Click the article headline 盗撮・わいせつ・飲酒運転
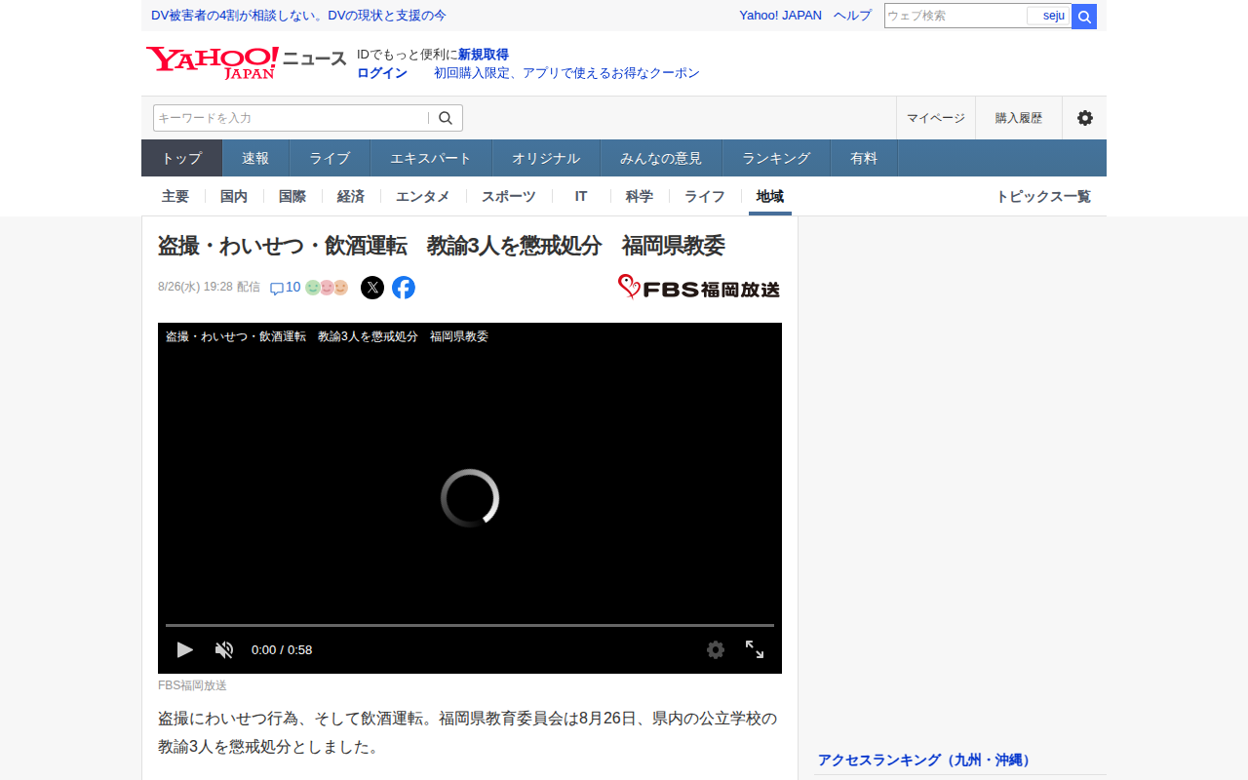 click(x=442, y=246)
